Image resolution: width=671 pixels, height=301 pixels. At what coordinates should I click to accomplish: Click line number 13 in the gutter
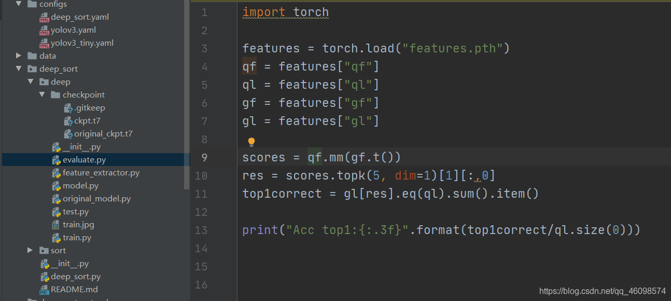click(201, 230)
